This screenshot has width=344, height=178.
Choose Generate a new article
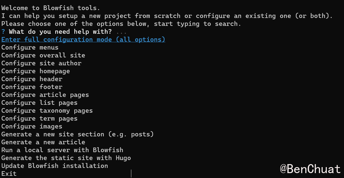[x=43, y=142]
